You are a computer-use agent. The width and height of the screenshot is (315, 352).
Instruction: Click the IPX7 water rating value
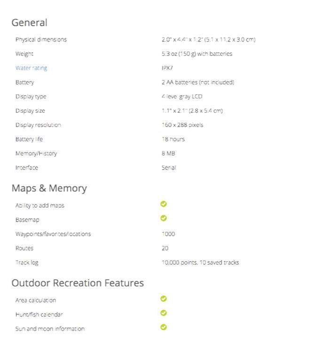tap(167, 68)
